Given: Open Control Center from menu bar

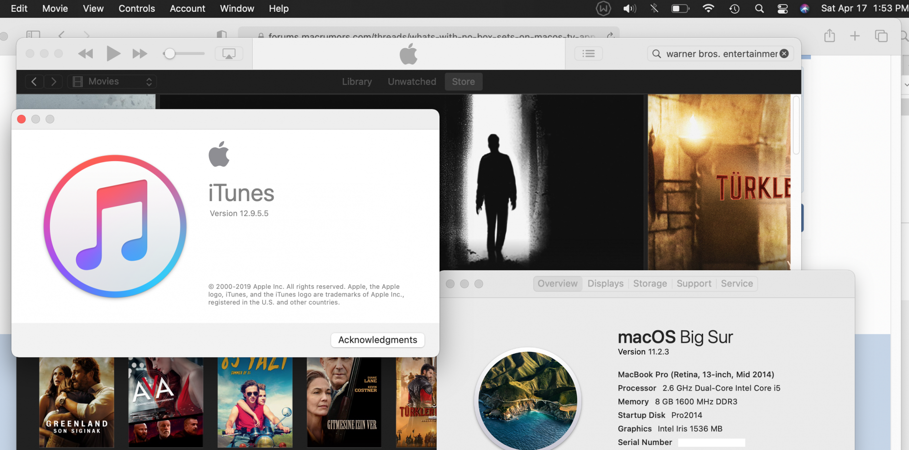Looking at the screenshot, I should click(782, 9).
